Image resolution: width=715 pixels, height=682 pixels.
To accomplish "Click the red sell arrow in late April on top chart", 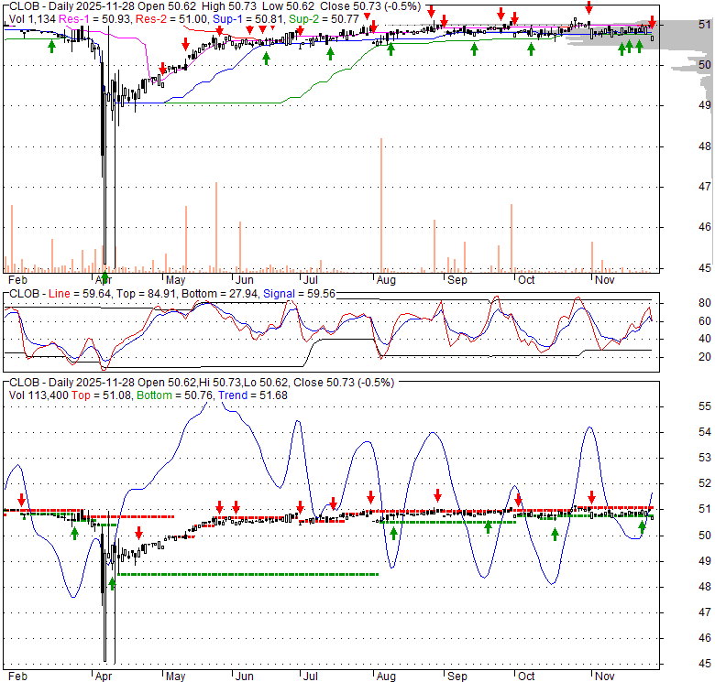I will [163, 69].
